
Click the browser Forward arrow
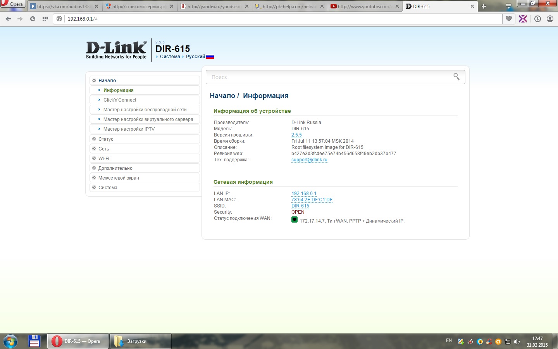tap(20, 19)
